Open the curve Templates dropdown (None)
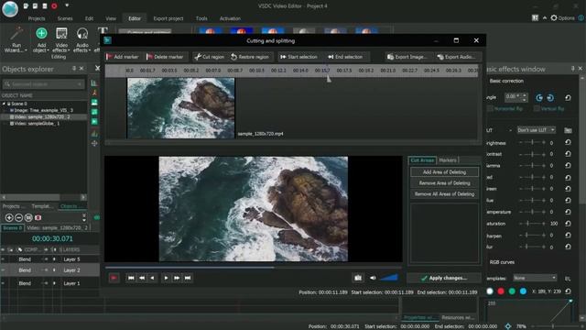 [535, 278]
